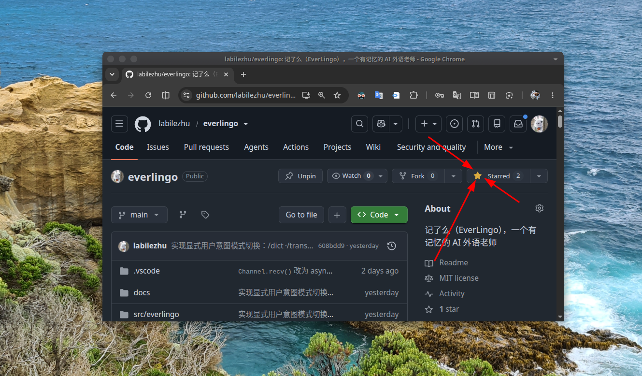Expand the More navigation dropdown
642x376 pixels.
(x=499, y=147)
